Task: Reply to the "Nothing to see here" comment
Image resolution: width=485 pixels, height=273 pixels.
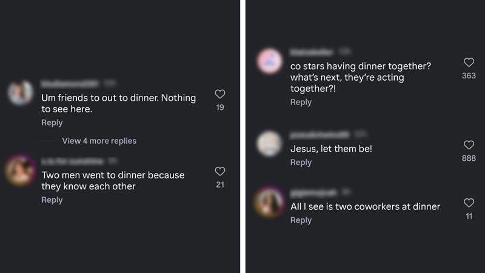Action: click(x=52, y=123)
